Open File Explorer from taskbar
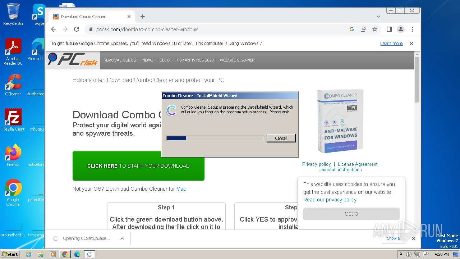 [x=41, y=254]
